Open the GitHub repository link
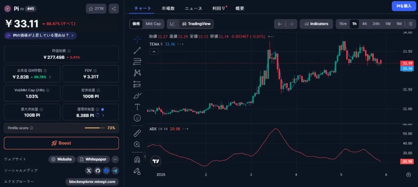Viewport: 418px width, 187px height. point(98,170)
